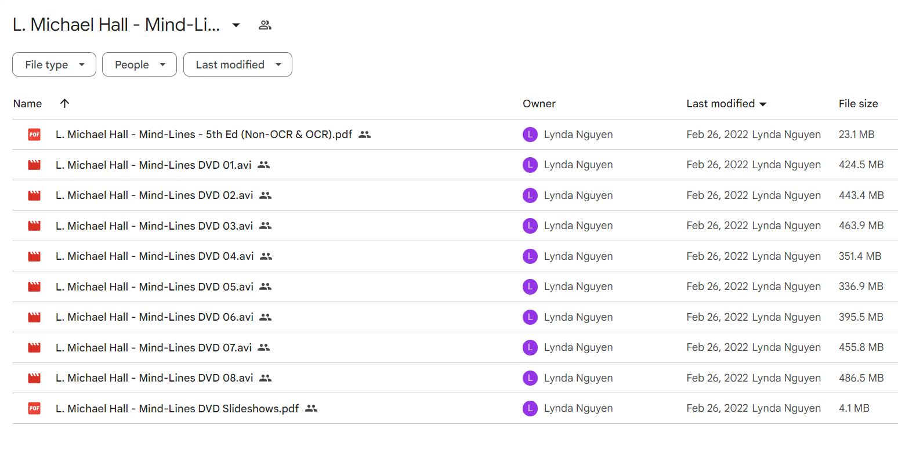Click the Feb 26, 2022 date in DVD 08.avi row
Viewport: 898px width, 450px height.
717,378
